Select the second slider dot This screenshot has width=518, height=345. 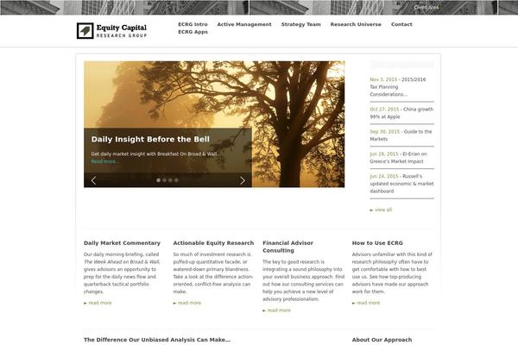[165, 180]
